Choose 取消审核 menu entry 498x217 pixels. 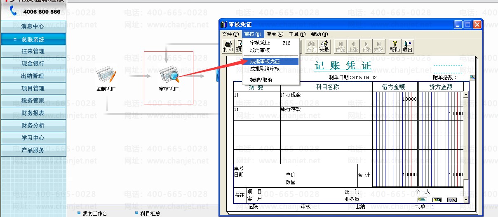270,50
